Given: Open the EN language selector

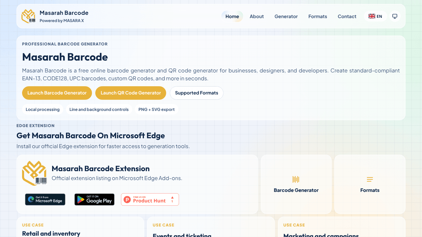Looking at the screenshot, I should [376, 16].
